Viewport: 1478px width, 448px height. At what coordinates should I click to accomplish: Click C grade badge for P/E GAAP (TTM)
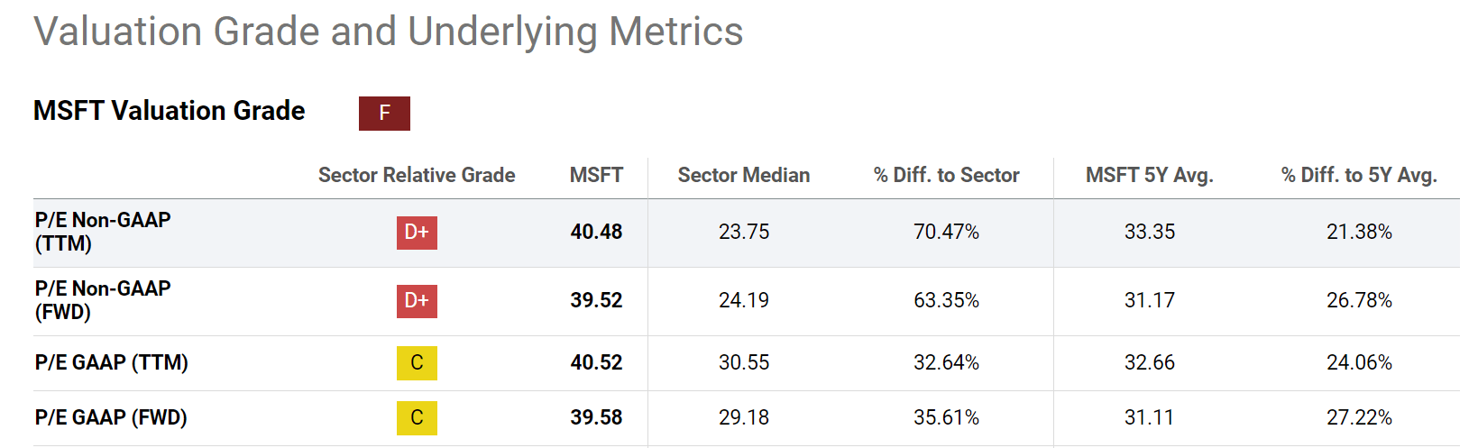[x=417, y=363]
